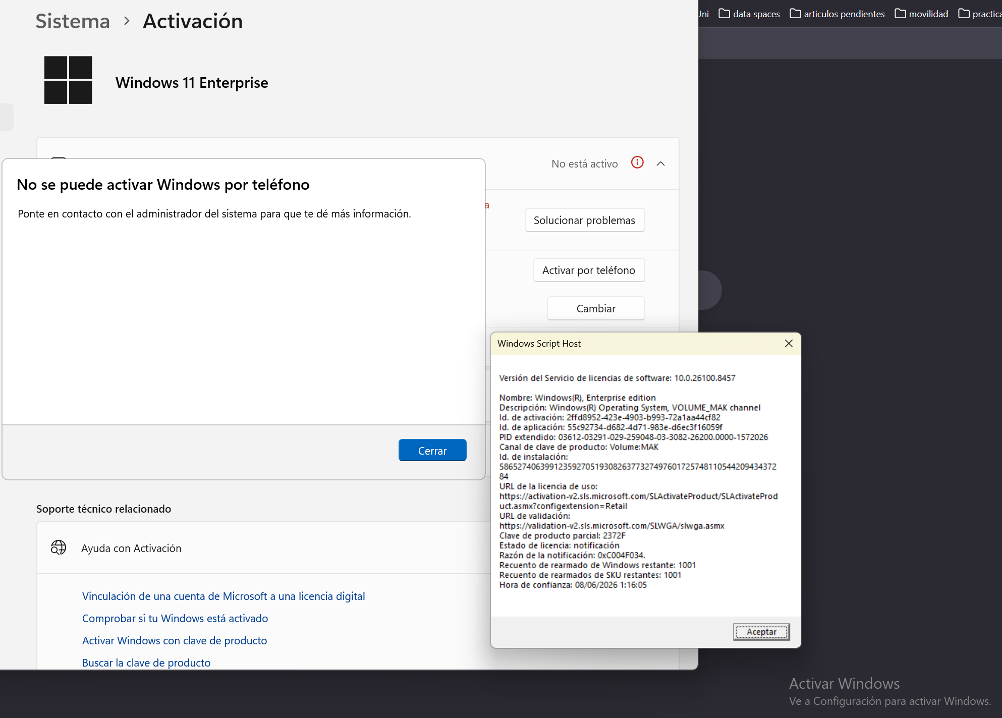
Task: Click the 'PID extendido' line in script dialog
Action: (634, 437)
